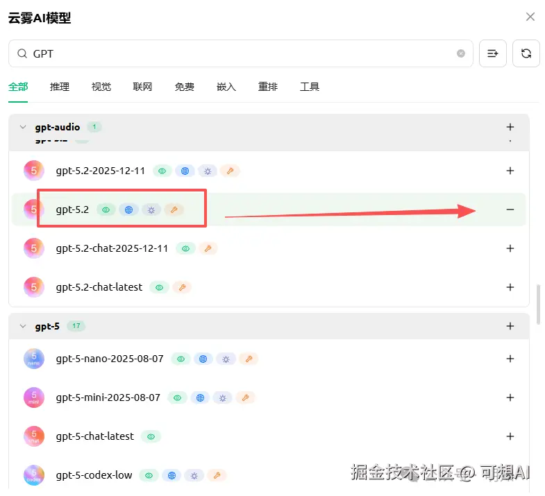545x496 pixels.
Task: Switch to the 全部 tab
Action: pos(18,87)
